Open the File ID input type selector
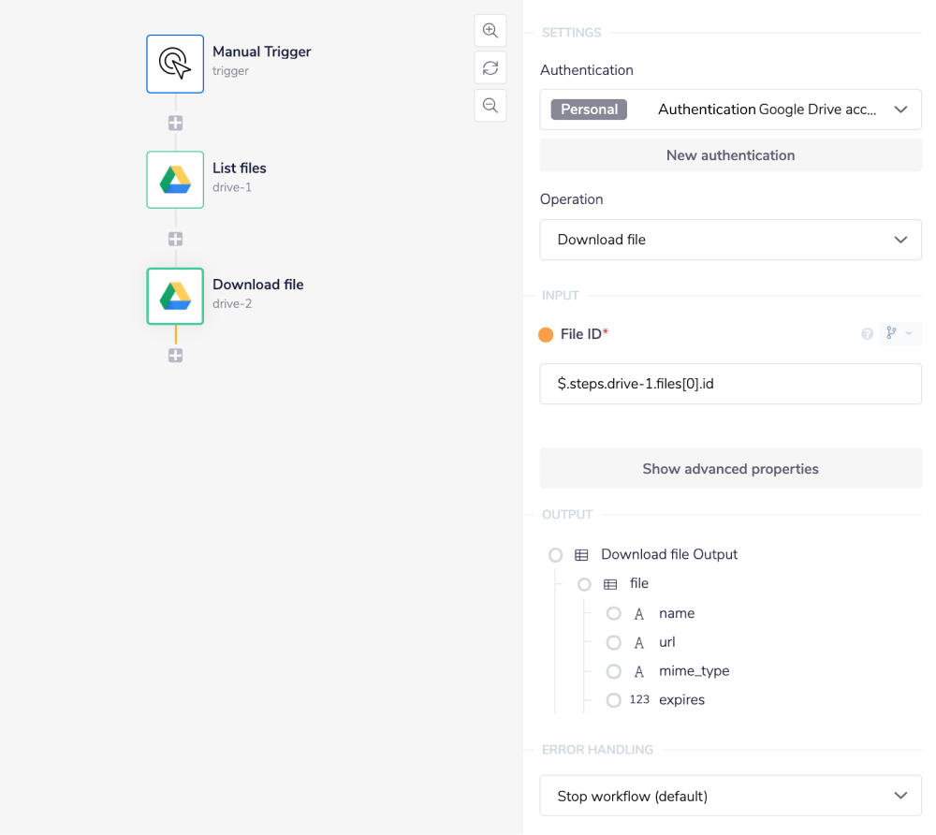936x835 pixels. pos(899,334)
